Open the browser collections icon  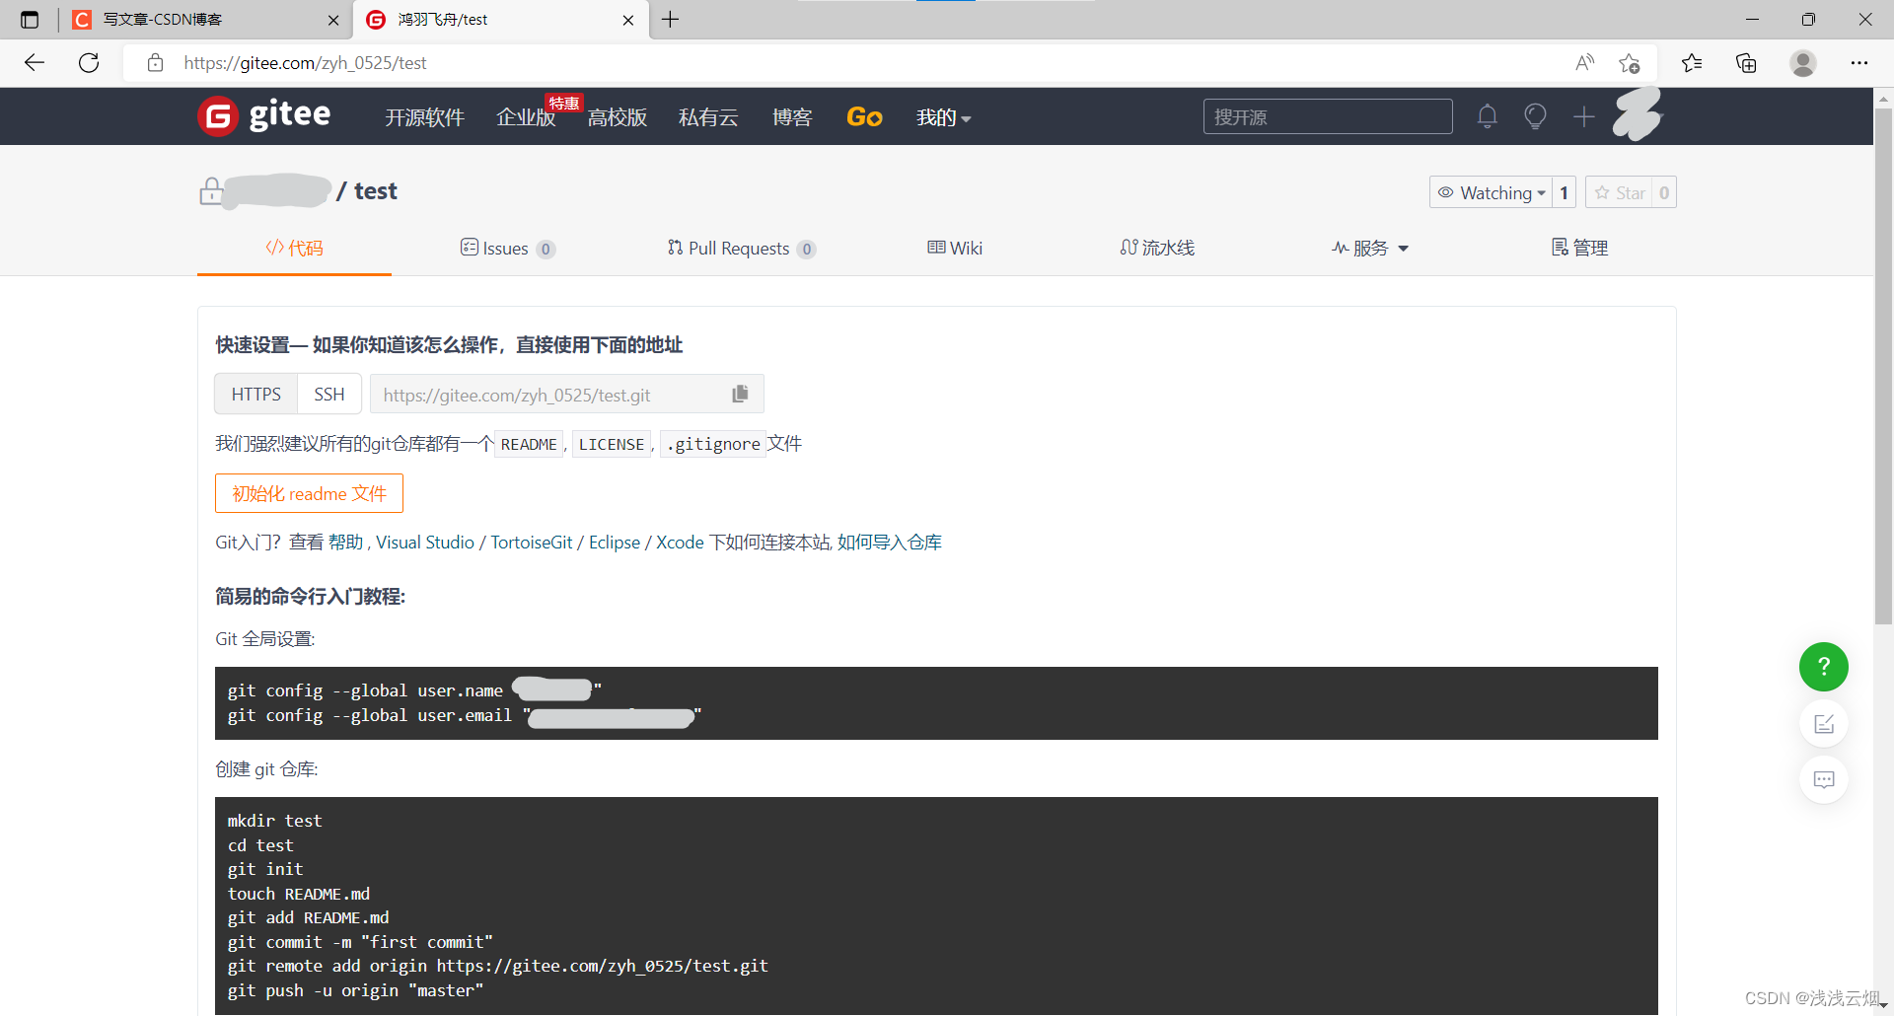[1746, 63]
